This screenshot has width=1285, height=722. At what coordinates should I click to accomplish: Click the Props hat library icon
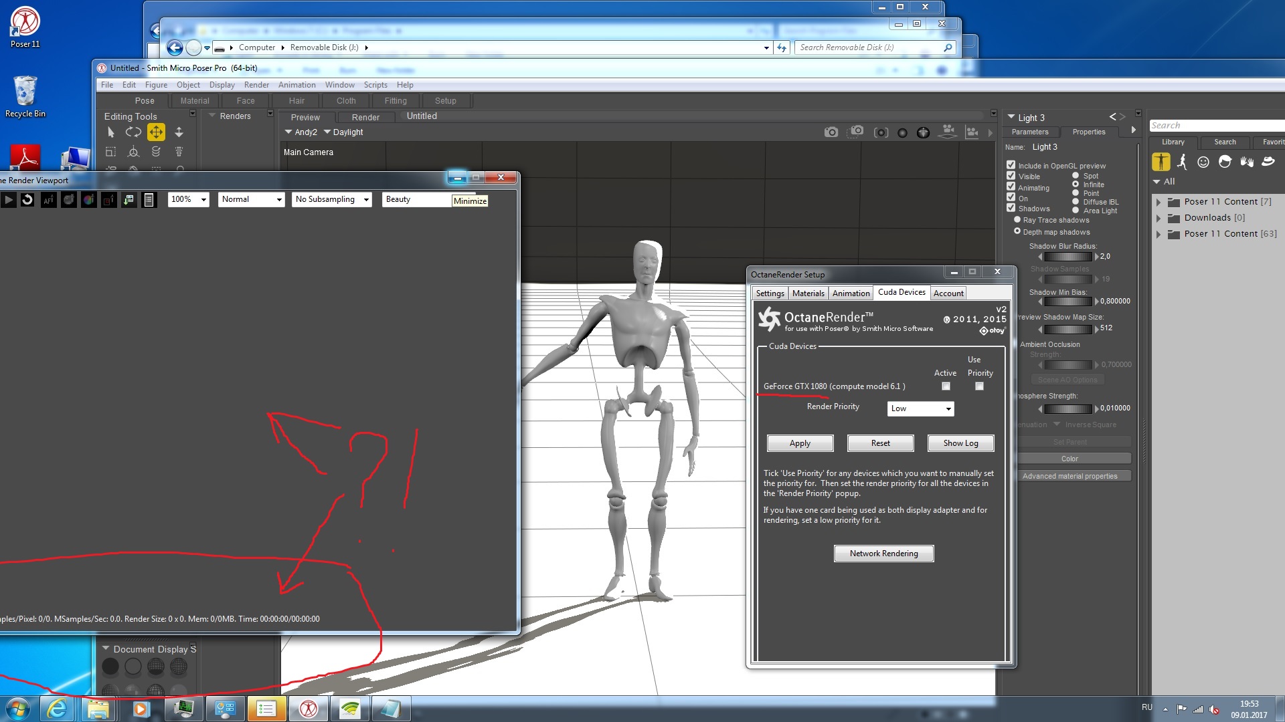pos(1268,162)
